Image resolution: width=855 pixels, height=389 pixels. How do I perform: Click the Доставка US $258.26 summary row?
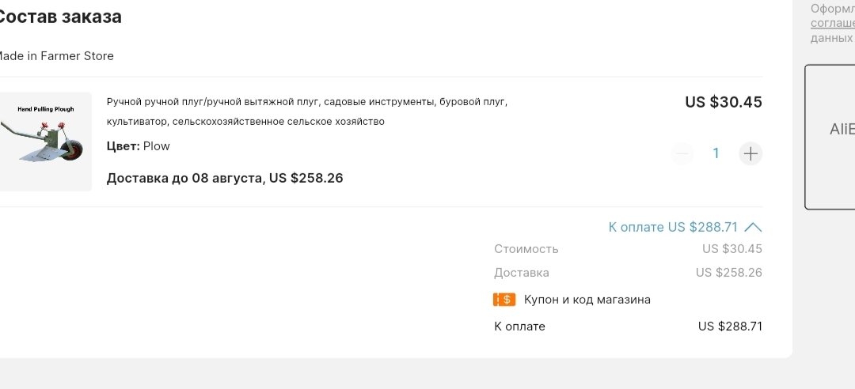point(628,273)
